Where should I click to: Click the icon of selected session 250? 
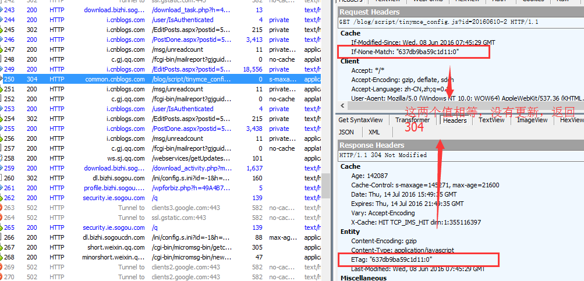[x=2, y=79]
